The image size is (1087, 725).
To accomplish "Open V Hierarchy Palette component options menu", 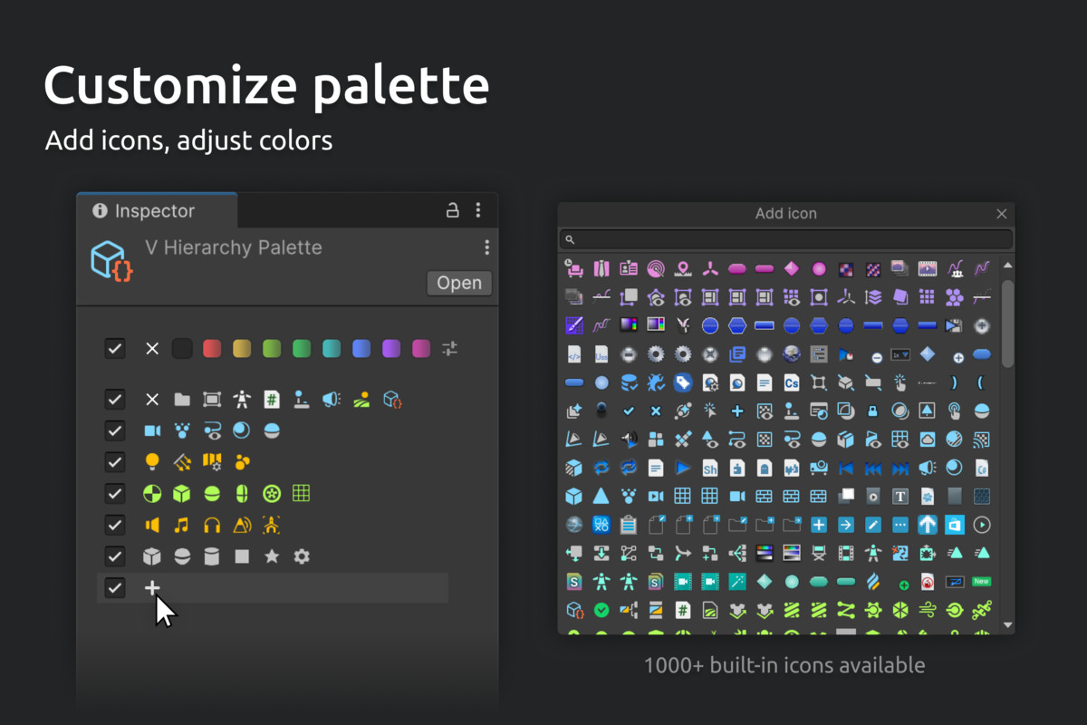I will 486,247.
